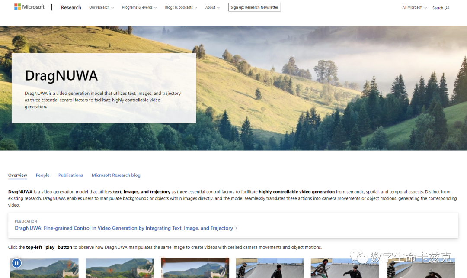Click the second Great Wall video thumbnail

pyautogui.click(x=120, y=268)
